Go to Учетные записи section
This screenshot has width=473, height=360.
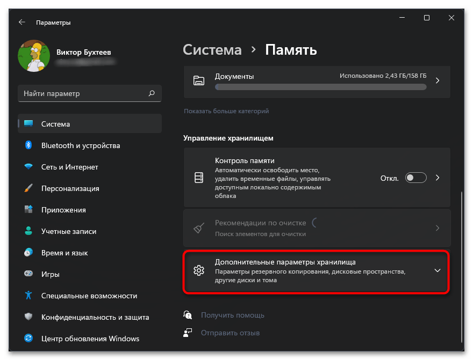[x=69, y=231]
